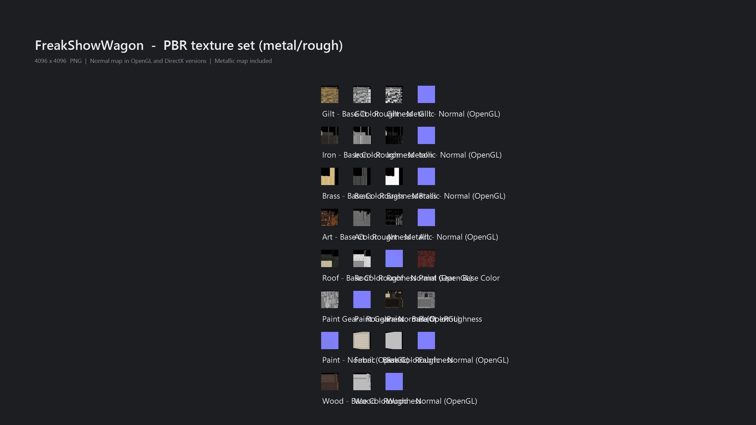This screenshot has width=756, height=425.
Task: Pick the Iron Metallic map thumbnail
Action: click(x=394, y=135)
